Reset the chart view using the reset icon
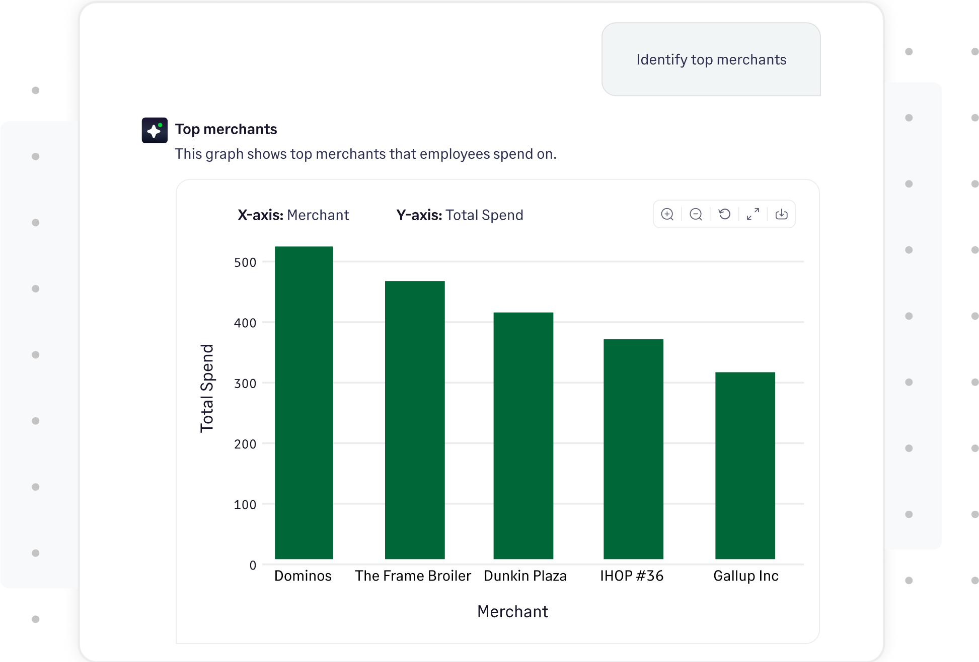Viewport: 979px width, 662px height. pyautogui.click(x=724, y=214)
